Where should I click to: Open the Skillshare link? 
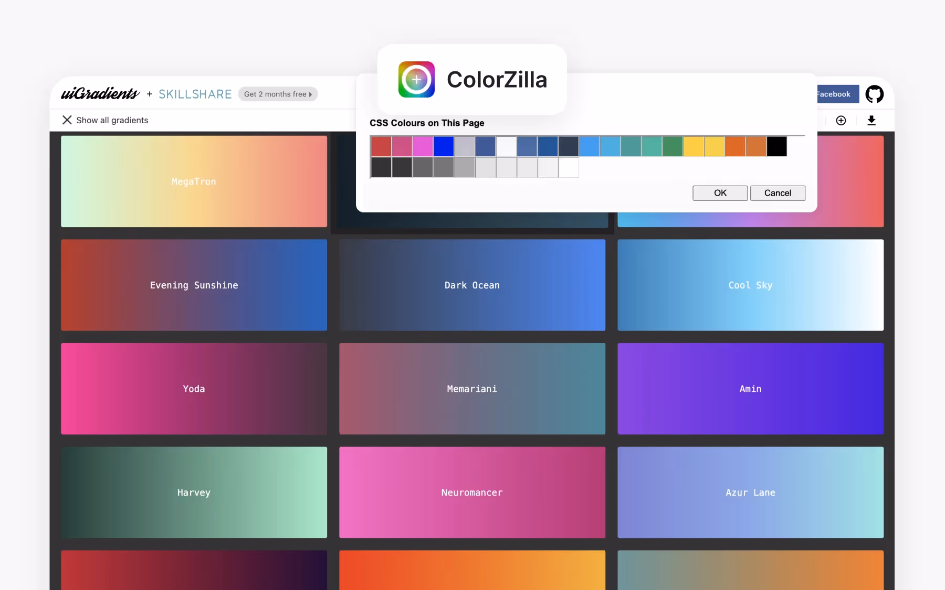(x=195, y=94)
